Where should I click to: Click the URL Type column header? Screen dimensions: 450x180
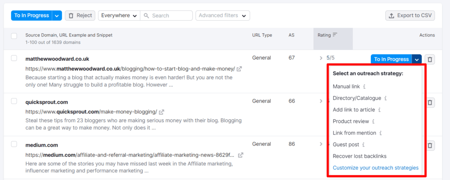tap(262, 35)
